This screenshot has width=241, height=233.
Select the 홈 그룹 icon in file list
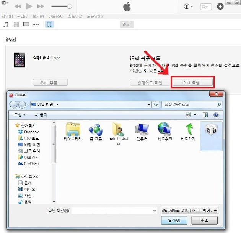pos(96,132)
